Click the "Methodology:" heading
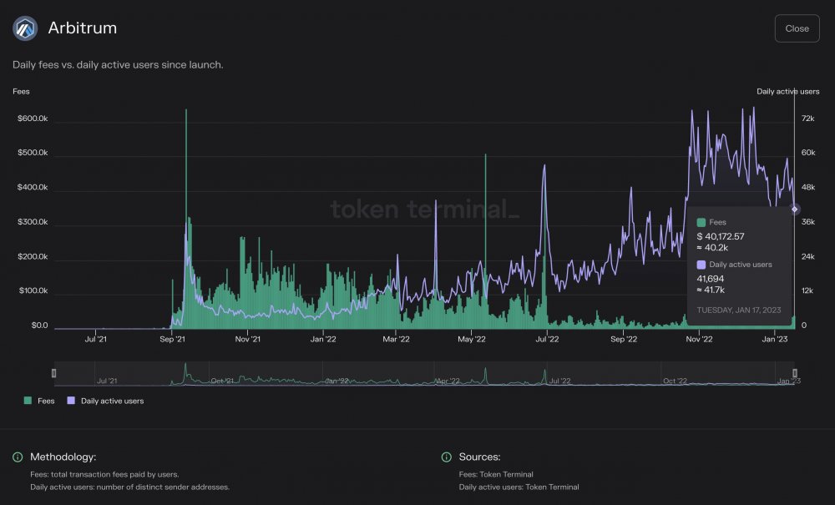Viewport: 835px width, 505px height. point(63,457)
